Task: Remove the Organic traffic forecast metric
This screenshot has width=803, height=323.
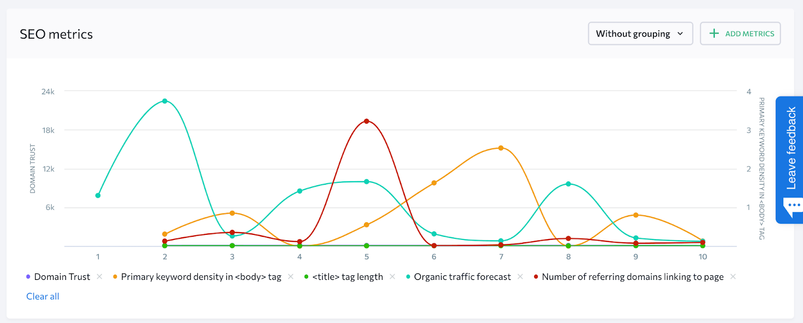Action: click(x=521, y=276)
